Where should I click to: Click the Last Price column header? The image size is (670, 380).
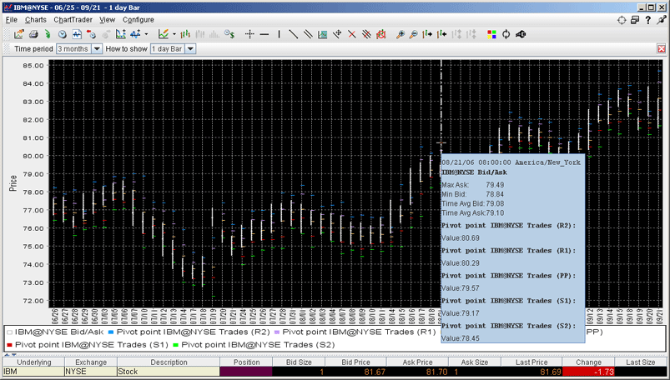531,362
